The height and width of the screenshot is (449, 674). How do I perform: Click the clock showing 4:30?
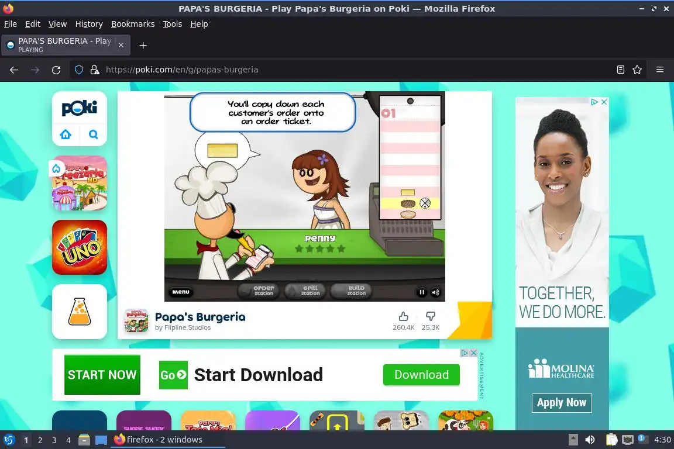662,440
